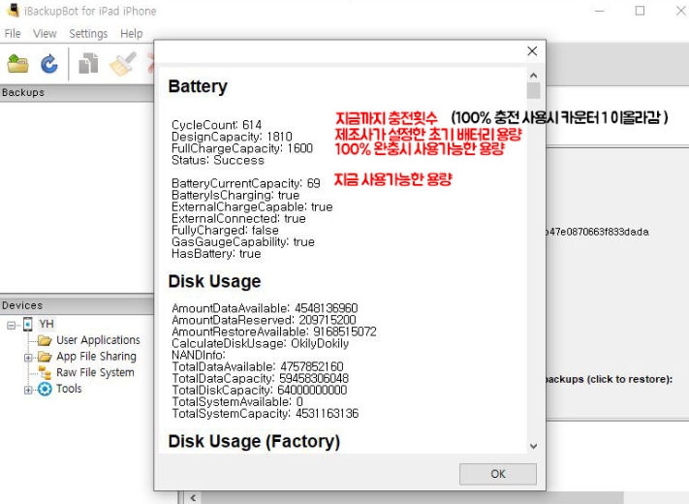Viewport: 689px width, 504px height.
Task: Click the DesignCapacity: 1810 line
Action: pos(232,137)
